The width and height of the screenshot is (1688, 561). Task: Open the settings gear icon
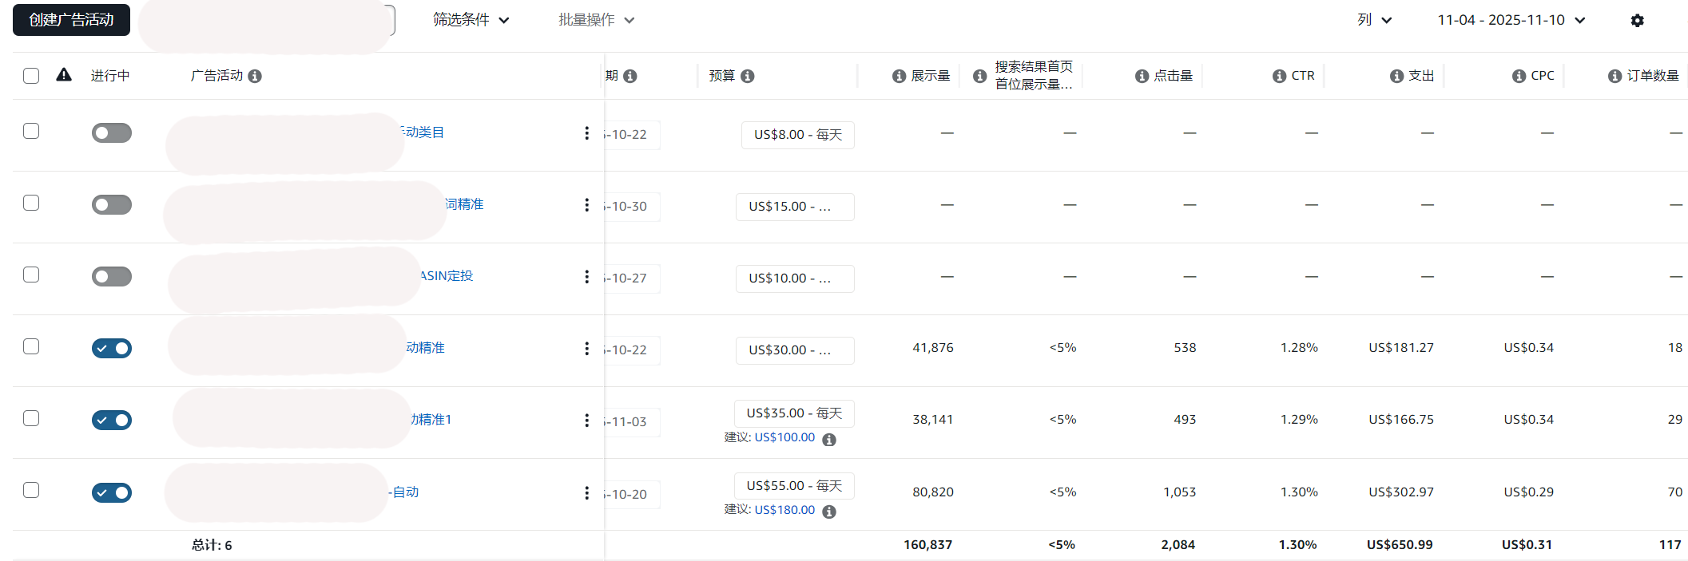[x=1637, y=21]
